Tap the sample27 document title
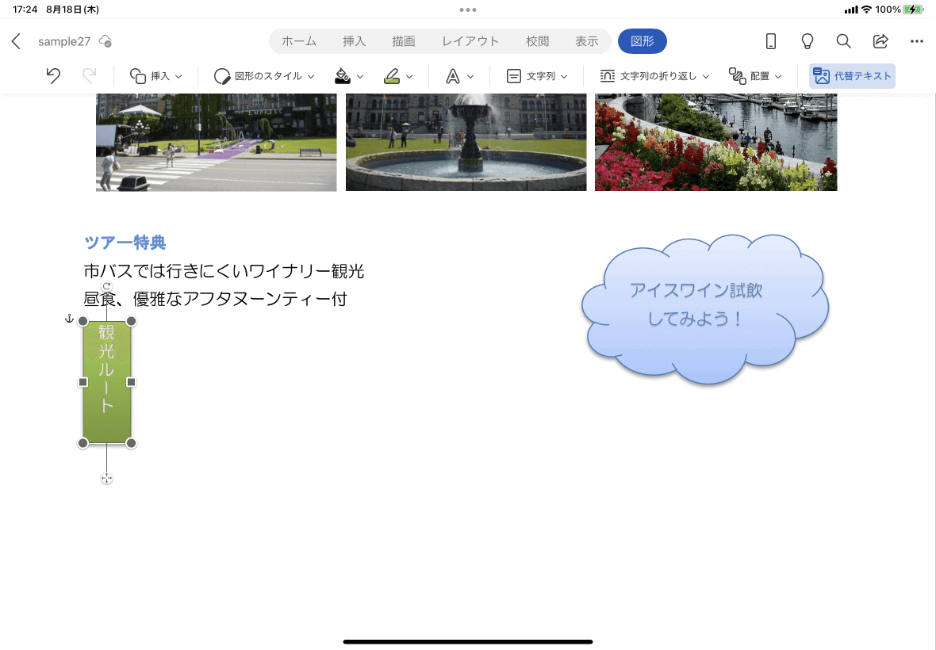This screenshot has width=936, height=650. click(x=64, y=41)
